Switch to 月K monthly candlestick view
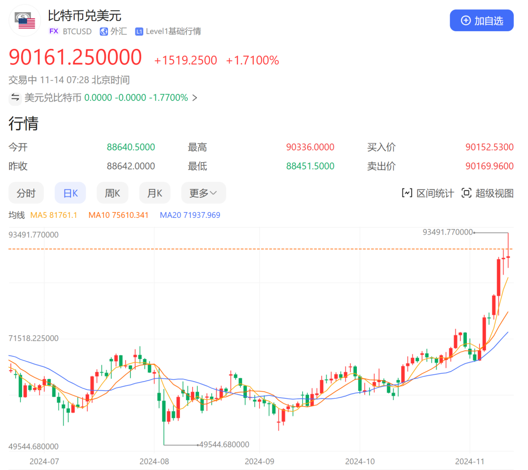528x470 pixels. coord(154,193)
